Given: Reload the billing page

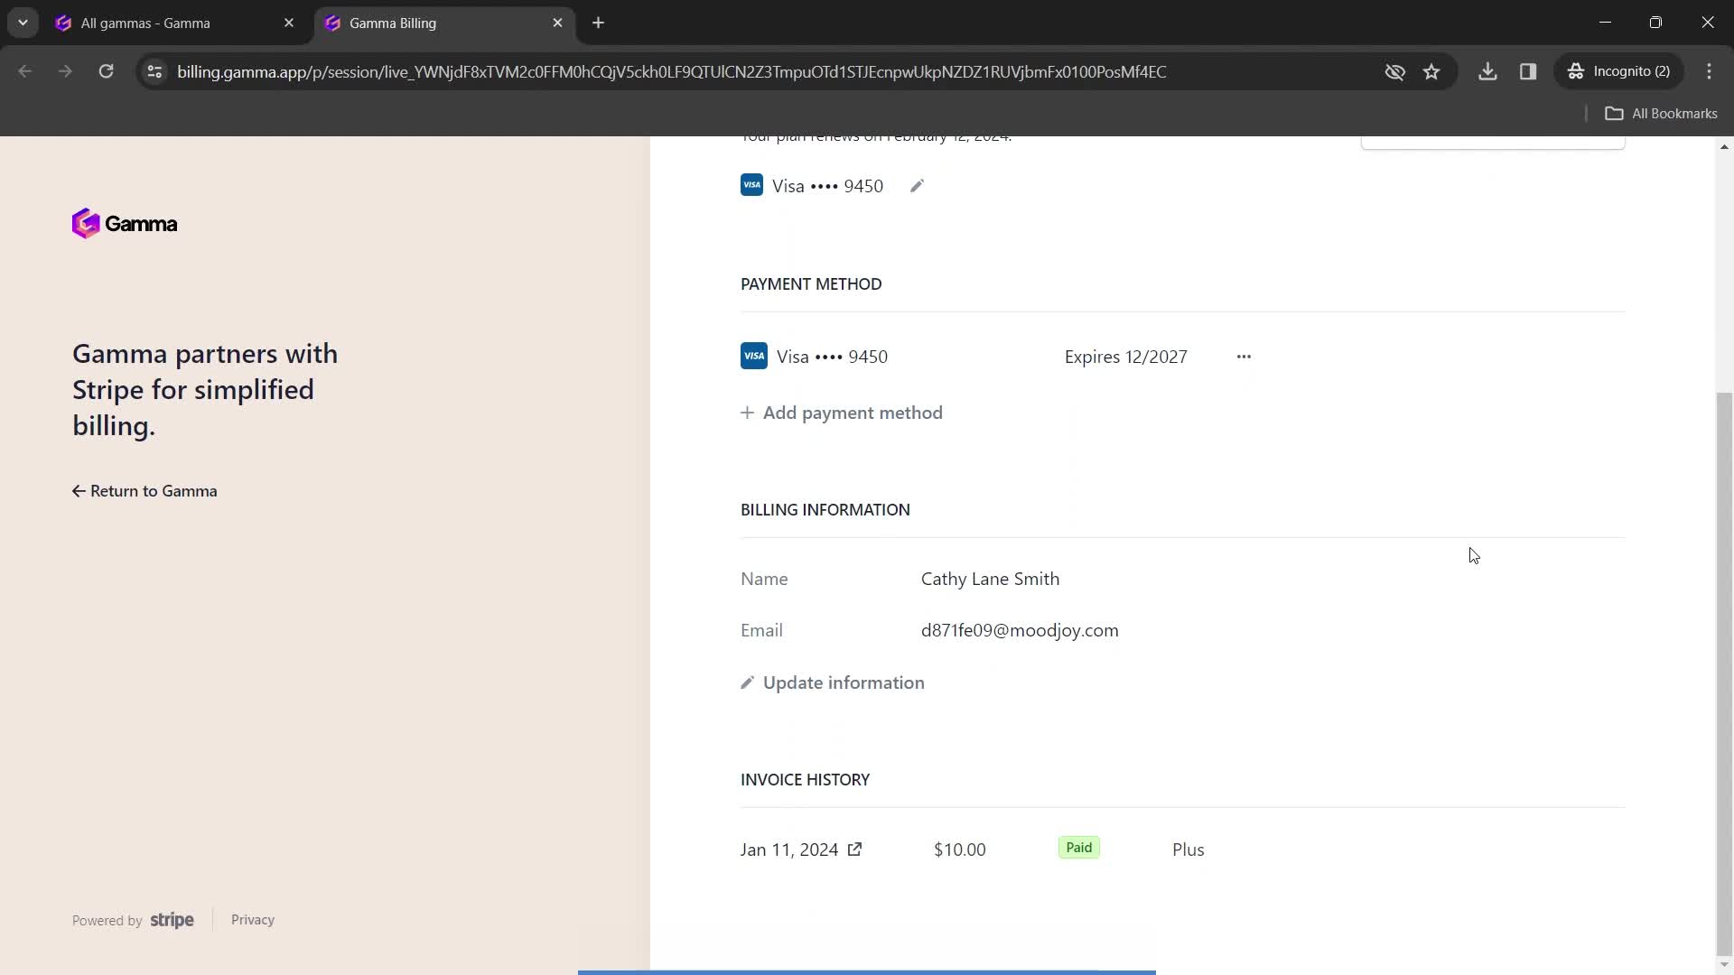Looking at the screenshot, I should pyautogui.click(x=106, y=71).
